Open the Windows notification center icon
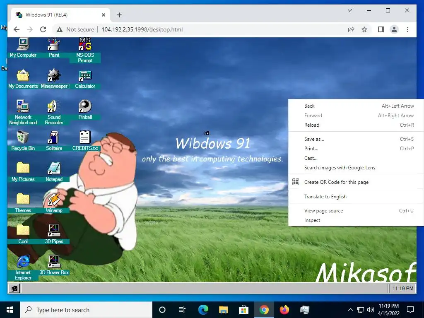 pyautogui.click(x=410, y=310)
